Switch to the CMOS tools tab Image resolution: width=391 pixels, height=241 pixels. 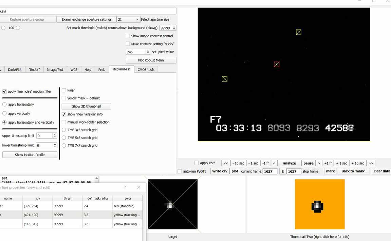click(x=146, y=70)
